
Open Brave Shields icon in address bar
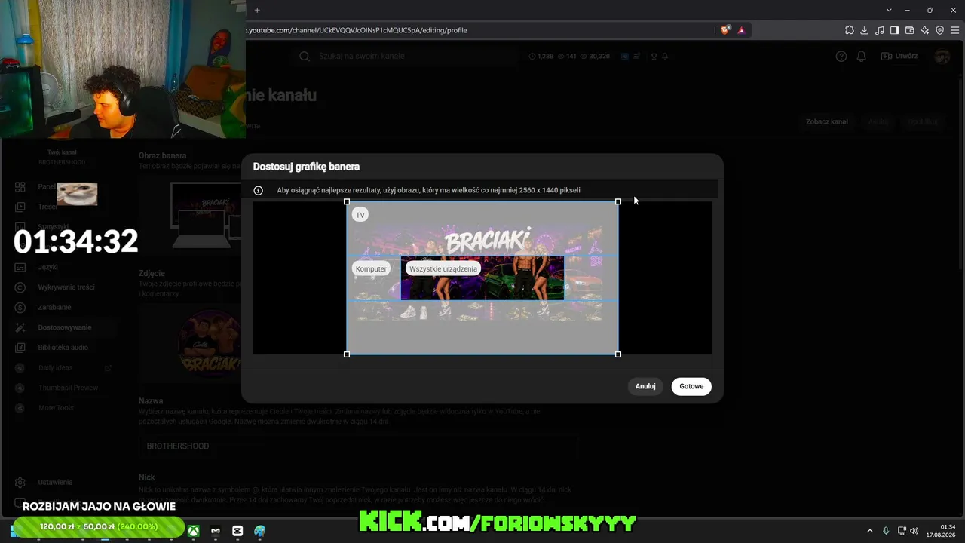point(725,30)
